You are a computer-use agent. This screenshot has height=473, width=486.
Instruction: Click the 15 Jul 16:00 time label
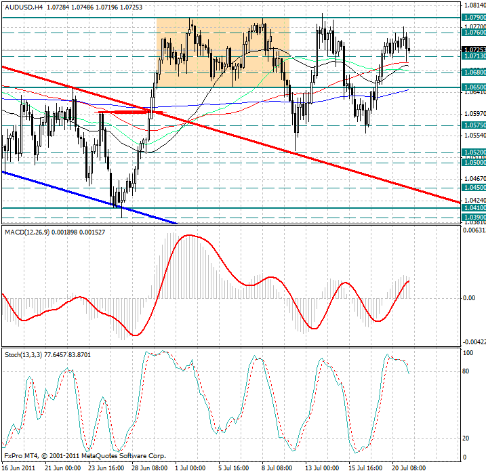[x=365, y=468]
